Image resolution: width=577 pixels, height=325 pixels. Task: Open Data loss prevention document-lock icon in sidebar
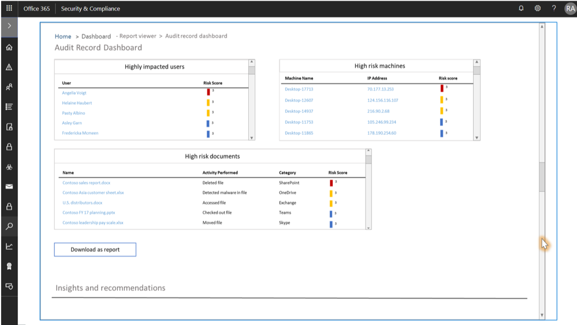[x=9, y=127]
